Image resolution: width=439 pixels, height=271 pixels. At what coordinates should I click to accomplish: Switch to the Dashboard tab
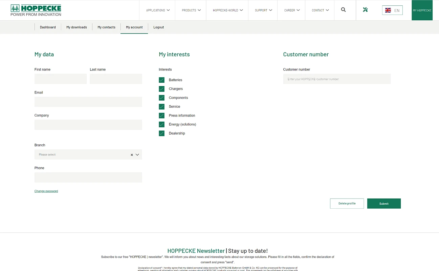48,27
